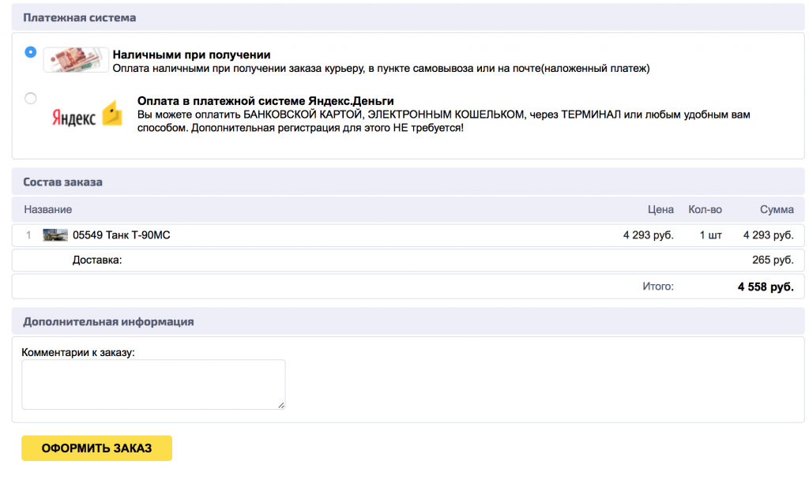This screenshot has height=480, width=809.
Task: Click the Tank T-90MC product thumbnail
Action: click(54, 234)
